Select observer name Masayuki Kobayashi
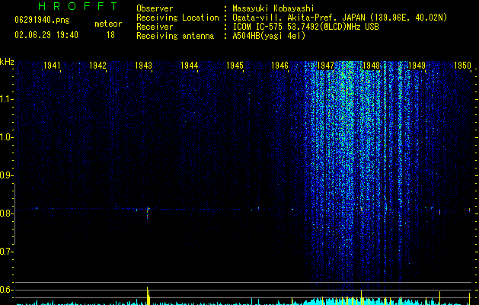This screenshot has width=479, height=305. 273,8
